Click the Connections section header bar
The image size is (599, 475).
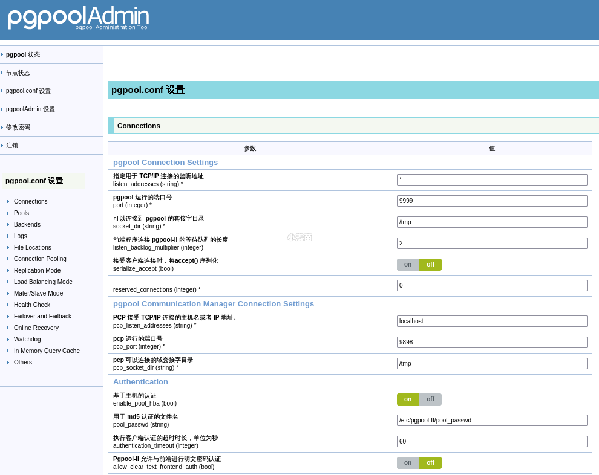pos(353,126)
